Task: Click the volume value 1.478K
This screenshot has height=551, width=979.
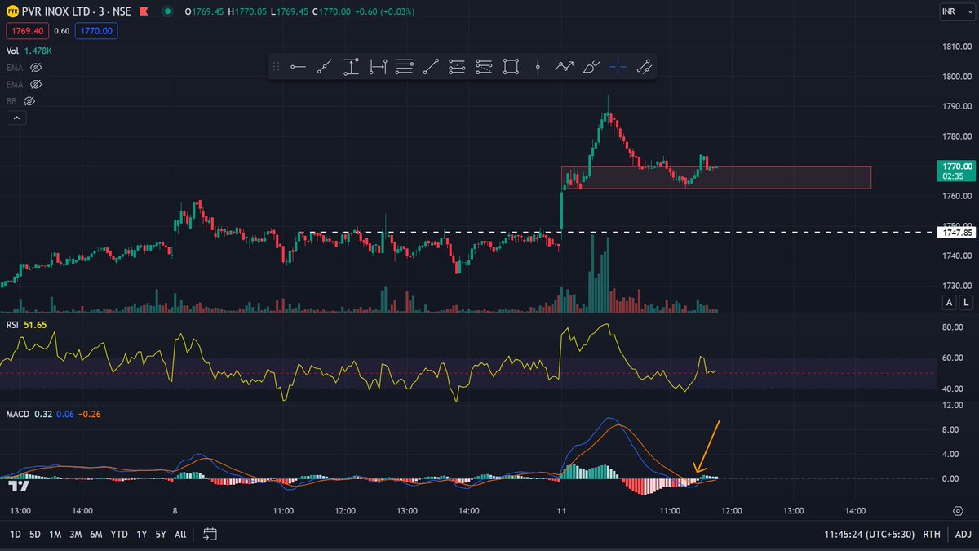Action: tap(38, 51)
